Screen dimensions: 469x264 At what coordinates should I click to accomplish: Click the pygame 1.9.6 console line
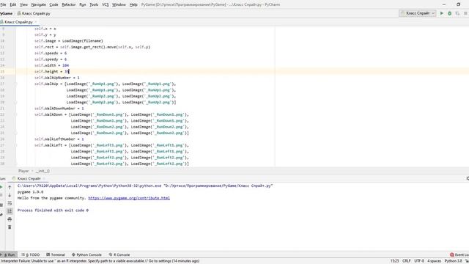click(x=30, y=192)
